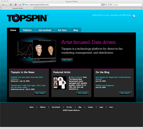Open the Get Involved navigation tab
143x129 pixels.
[x=45, y=30]
